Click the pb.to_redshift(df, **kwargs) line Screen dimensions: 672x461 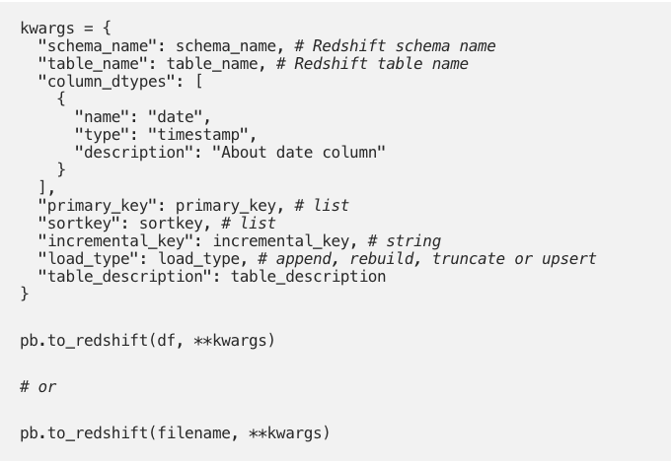click(x=147, y=341)
